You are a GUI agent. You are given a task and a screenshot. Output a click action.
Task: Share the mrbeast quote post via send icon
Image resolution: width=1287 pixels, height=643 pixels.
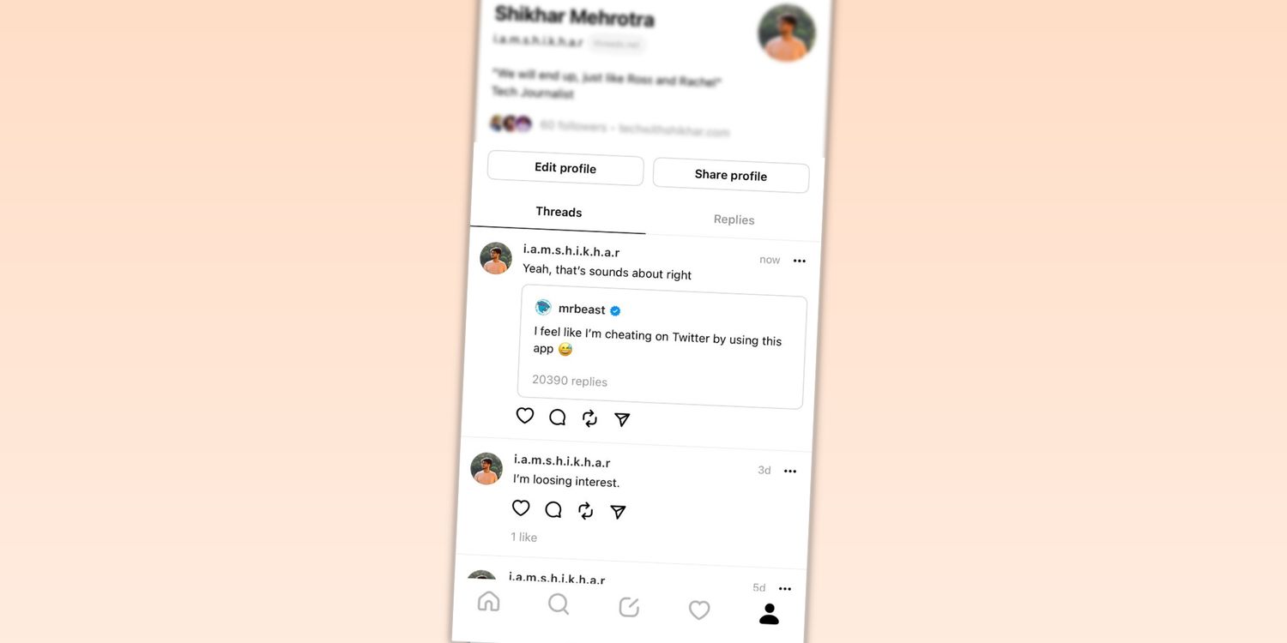point(622,419)
